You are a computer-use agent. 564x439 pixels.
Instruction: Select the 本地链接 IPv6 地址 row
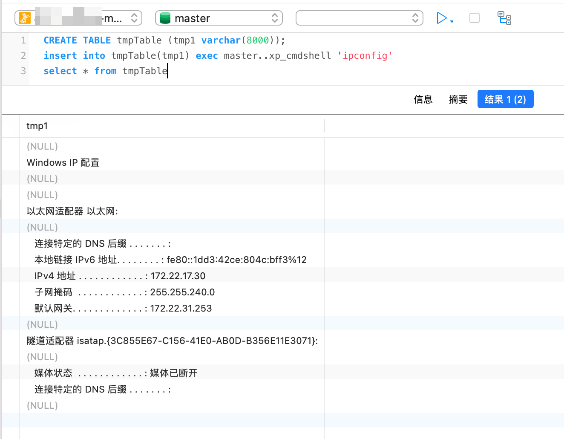point(170,260)
